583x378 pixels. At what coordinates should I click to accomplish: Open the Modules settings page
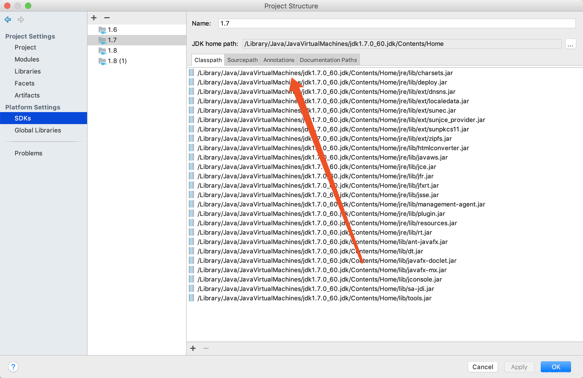(27, 59)
